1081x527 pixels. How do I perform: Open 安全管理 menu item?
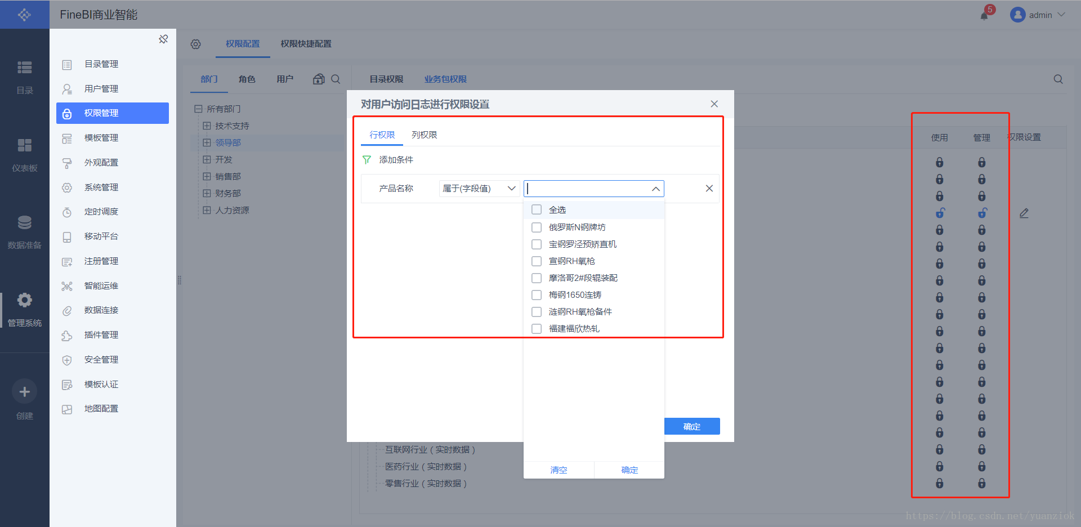(x=113, y=360)
